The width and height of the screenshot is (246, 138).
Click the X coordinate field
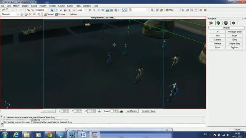coord(65,111)
